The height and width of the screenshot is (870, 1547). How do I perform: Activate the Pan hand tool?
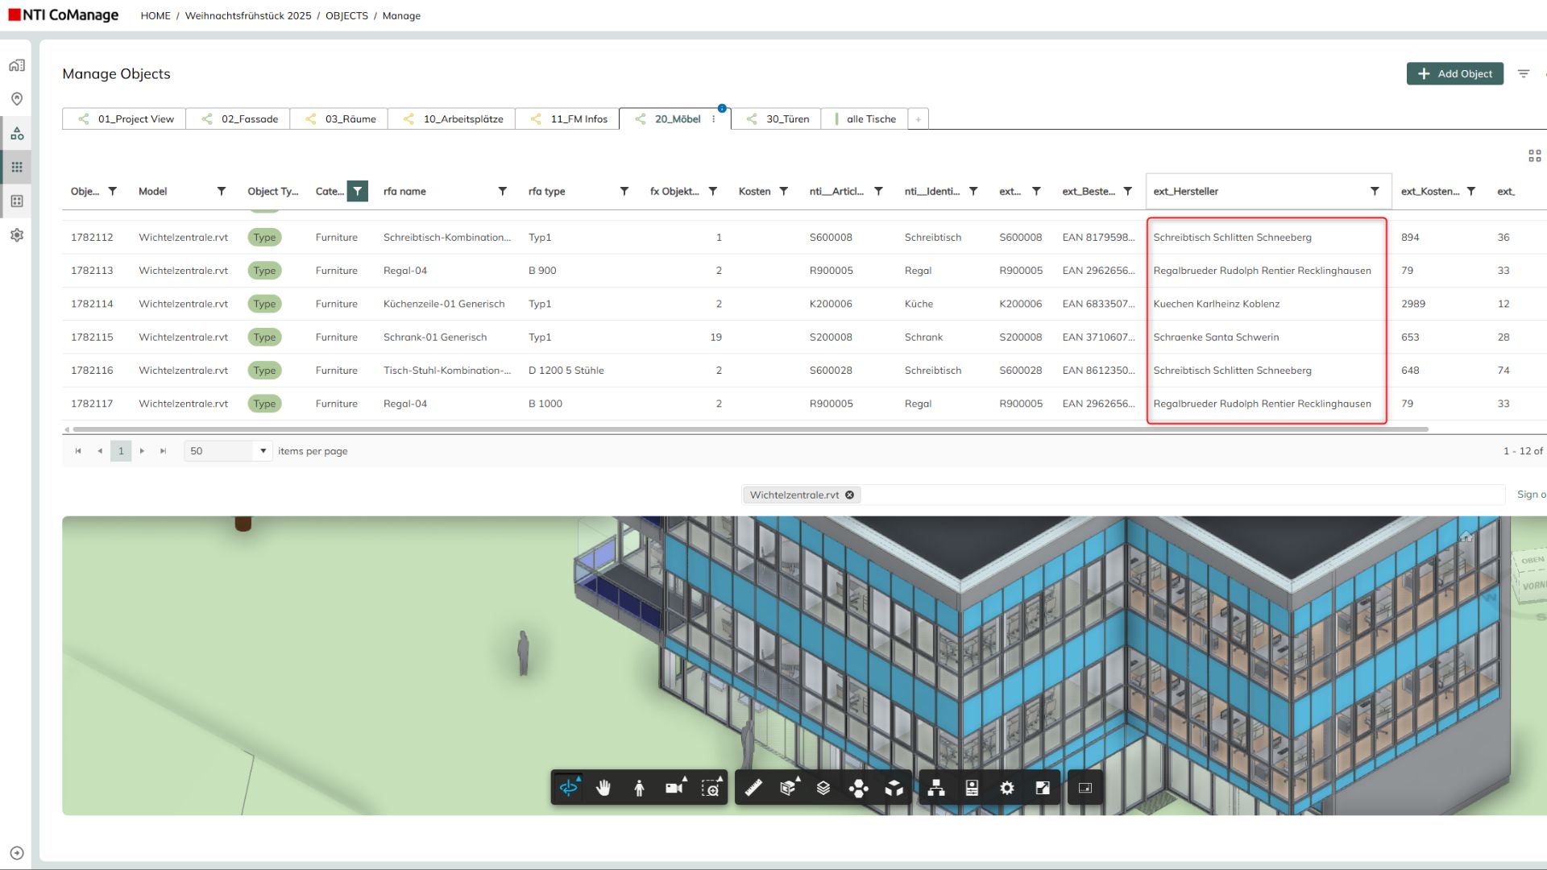[x=603, y=788]
